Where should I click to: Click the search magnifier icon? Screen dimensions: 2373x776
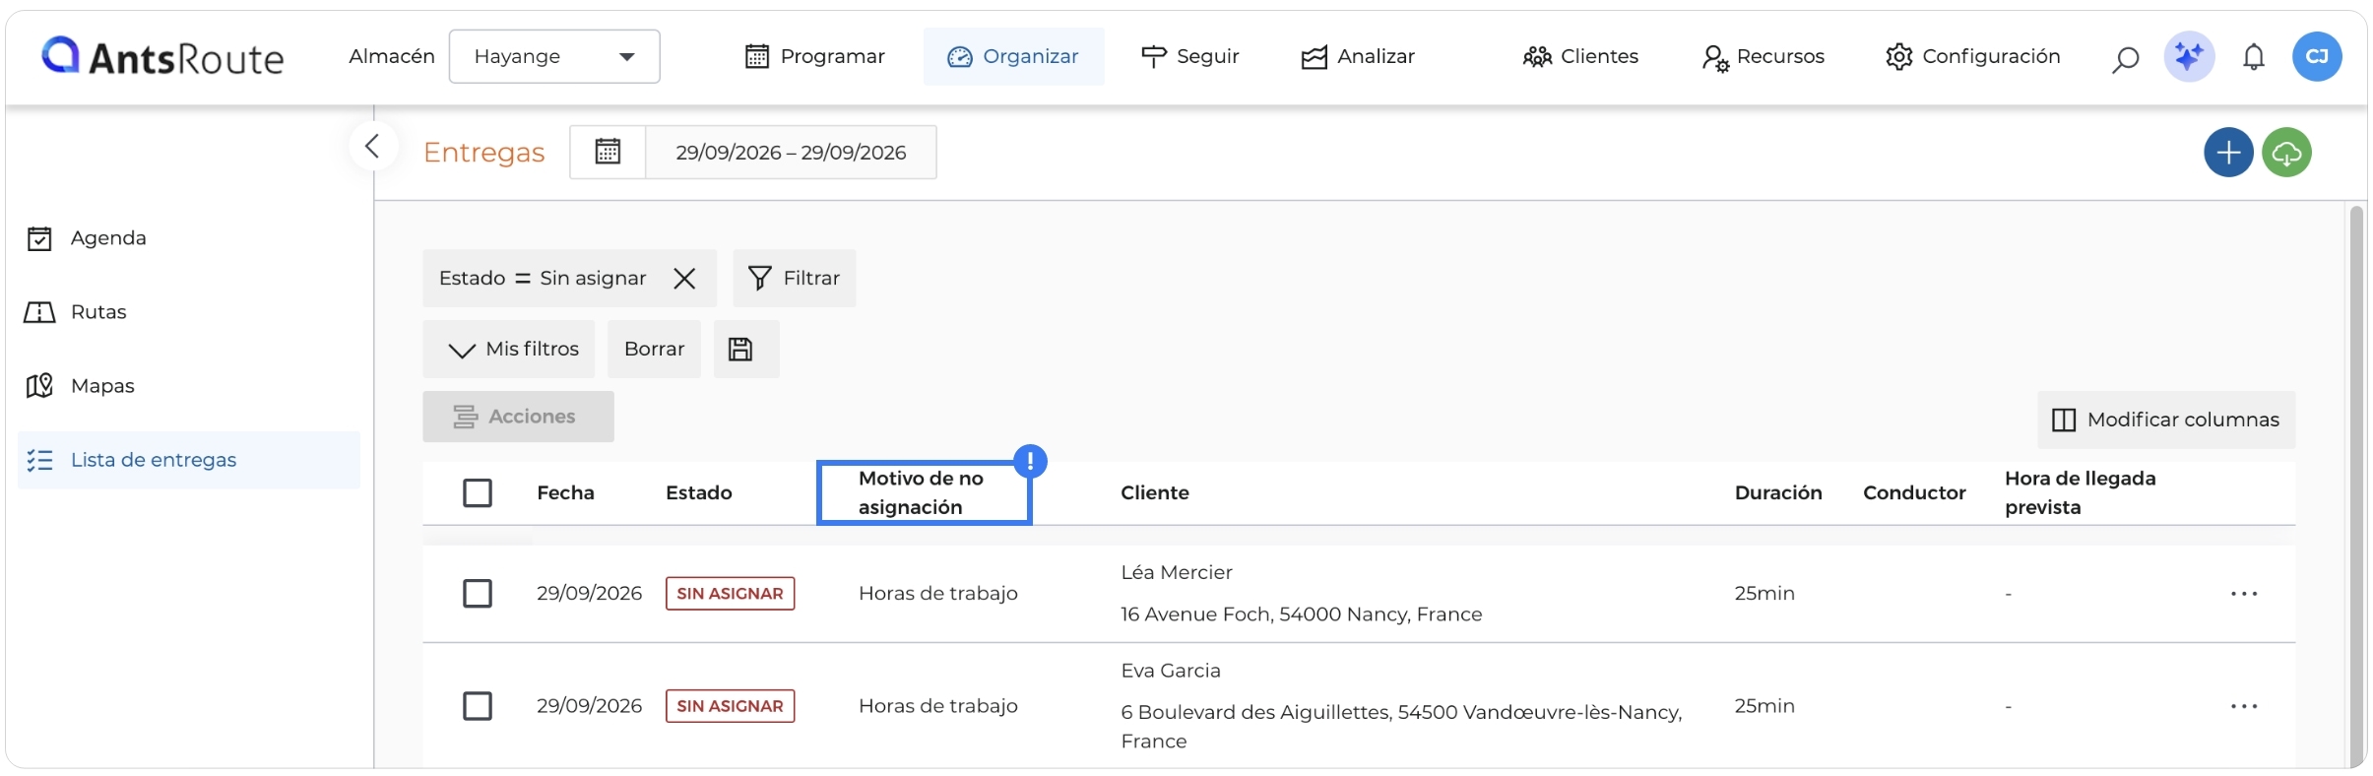[2125, 58]
